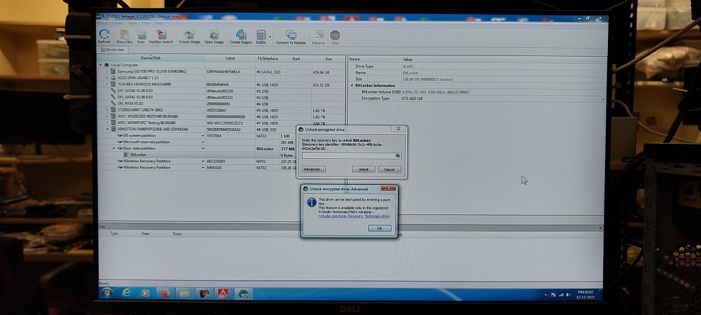
Task: Open the r-studio.com Data Recovery Technician link
Action: pyautogui.click(x=354, y=216)
